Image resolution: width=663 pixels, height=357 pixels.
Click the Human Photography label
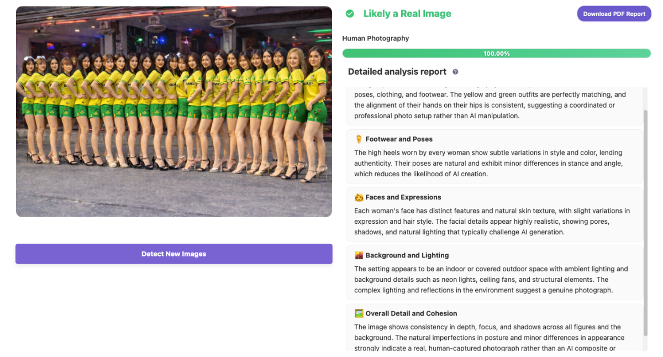(376, 39)
